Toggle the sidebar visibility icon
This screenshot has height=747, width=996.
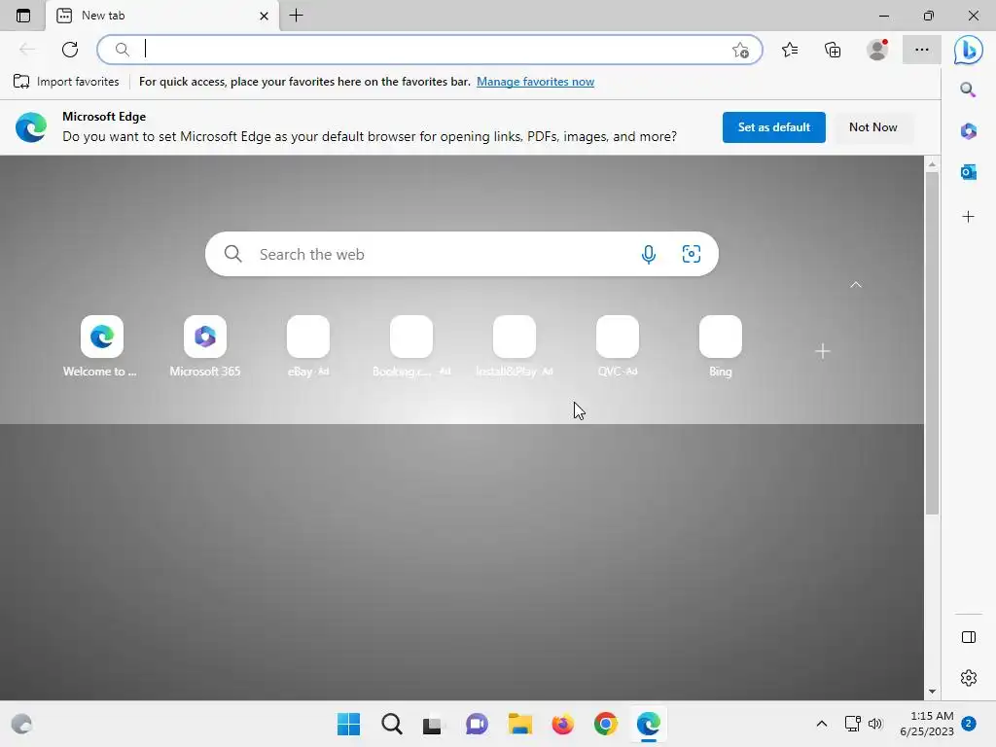click(968, 637)
